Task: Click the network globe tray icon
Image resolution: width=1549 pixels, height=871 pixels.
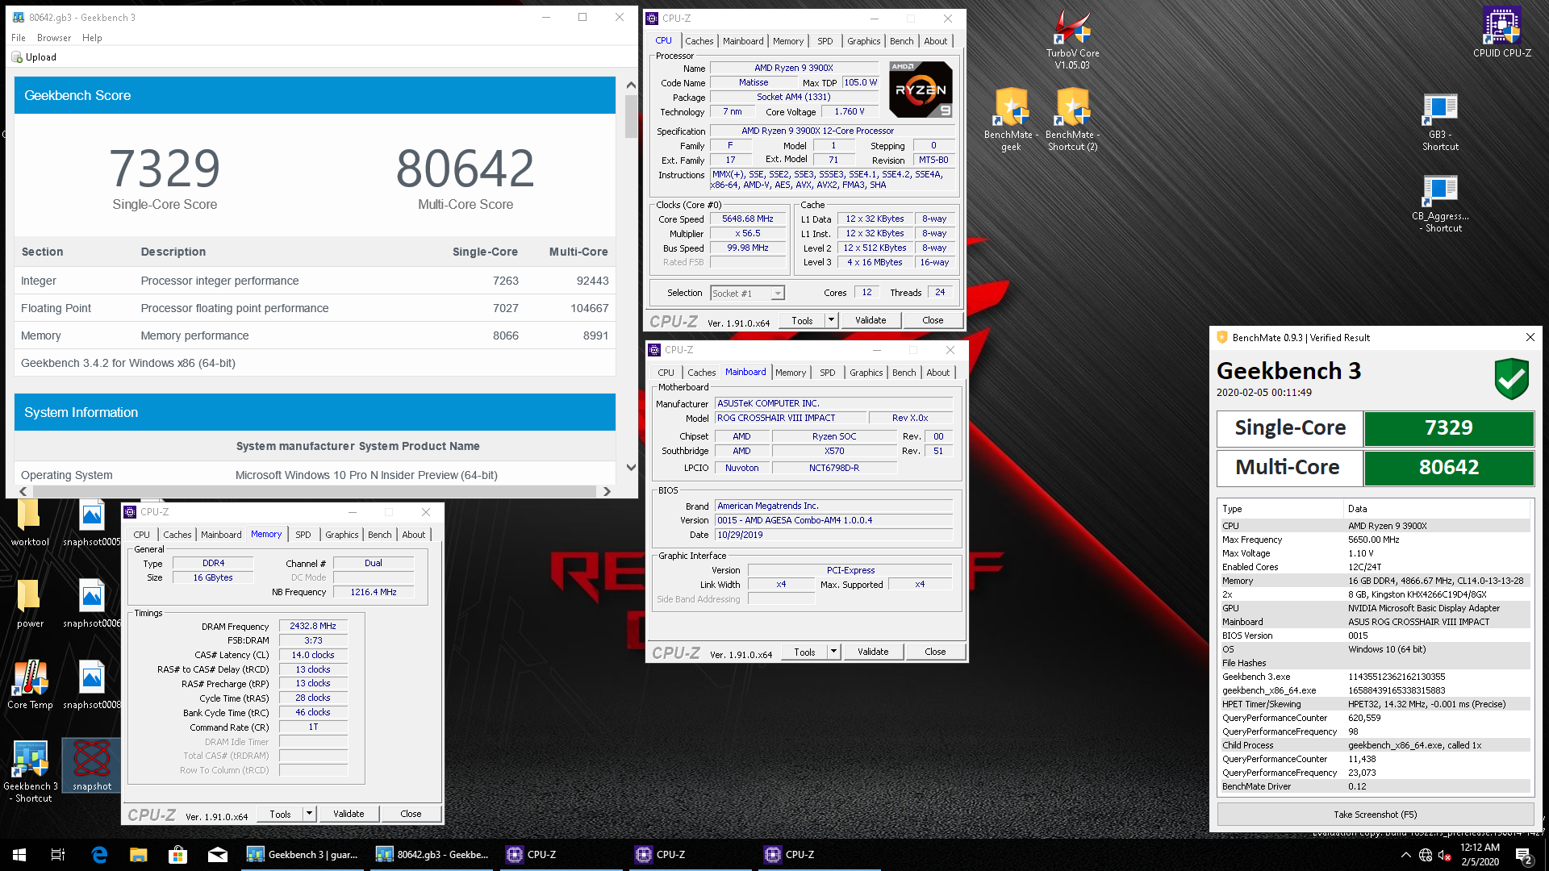Action: (x=1426, y=855)
